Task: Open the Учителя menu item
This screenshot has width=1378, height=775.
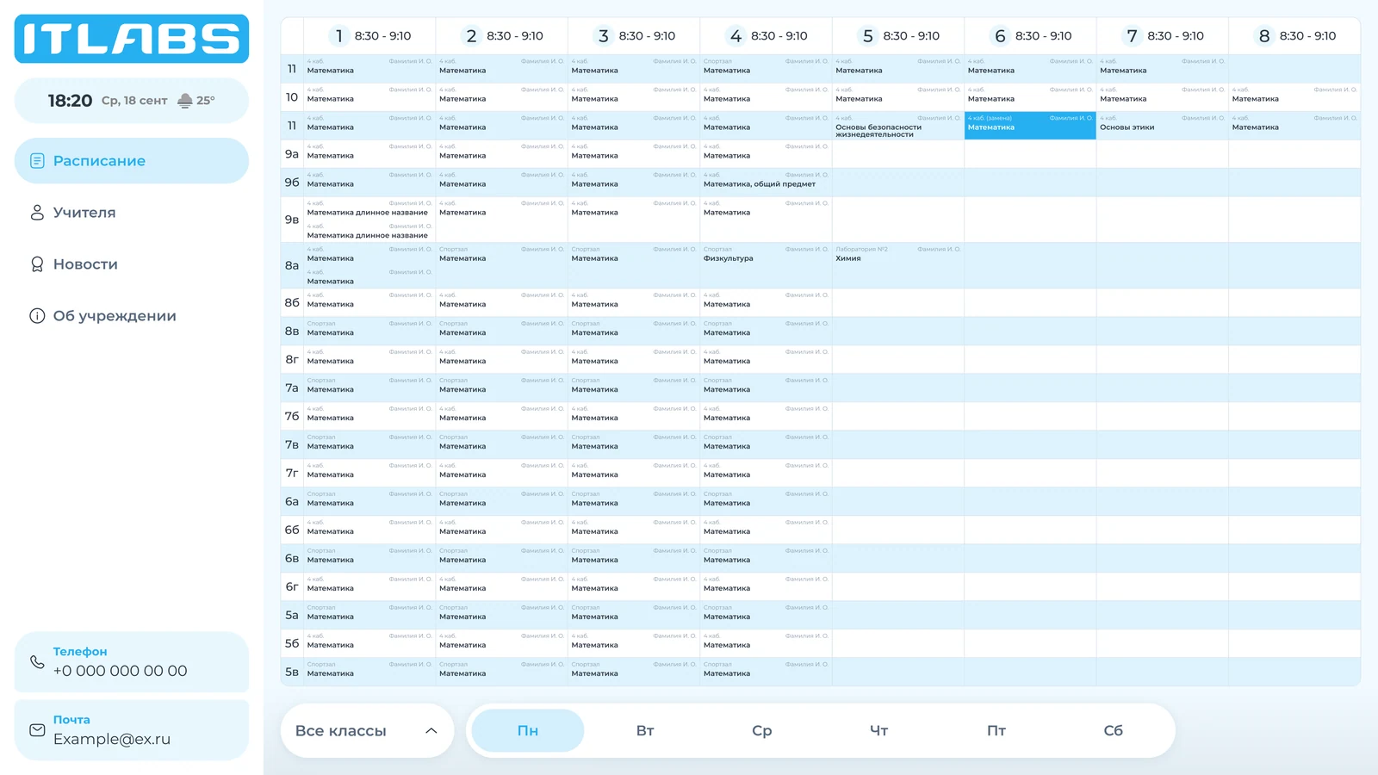Action: (132, 213)
